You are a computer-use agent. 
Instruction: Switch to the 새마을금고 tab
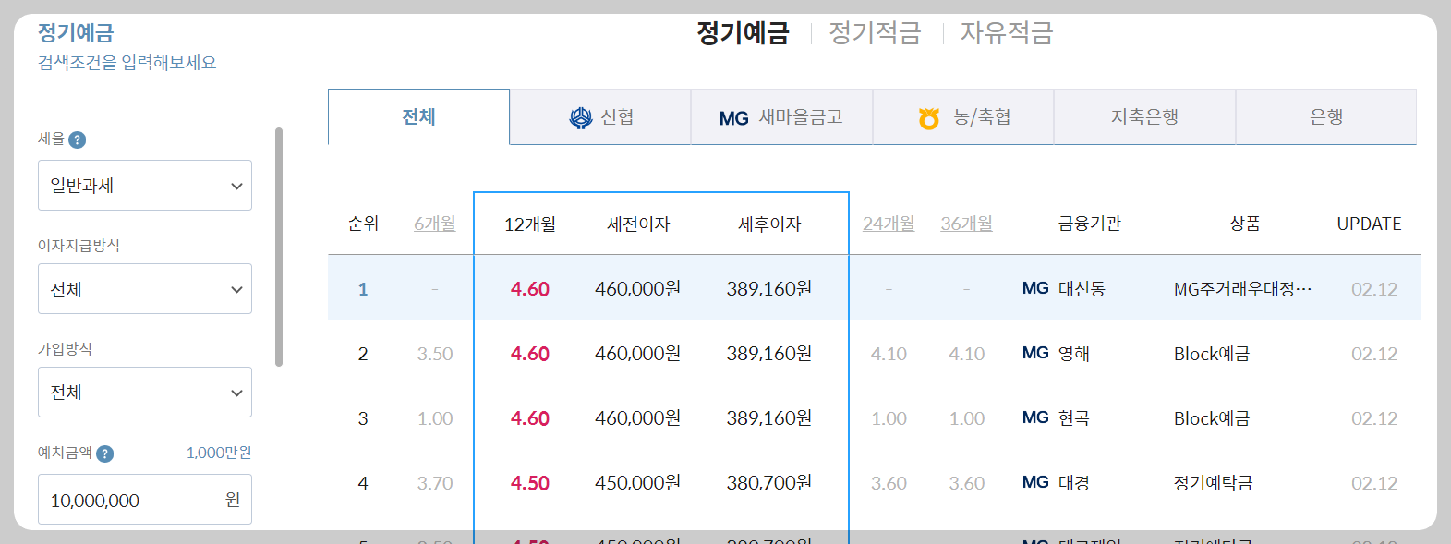pyautogui.click(x=781, y=117)
